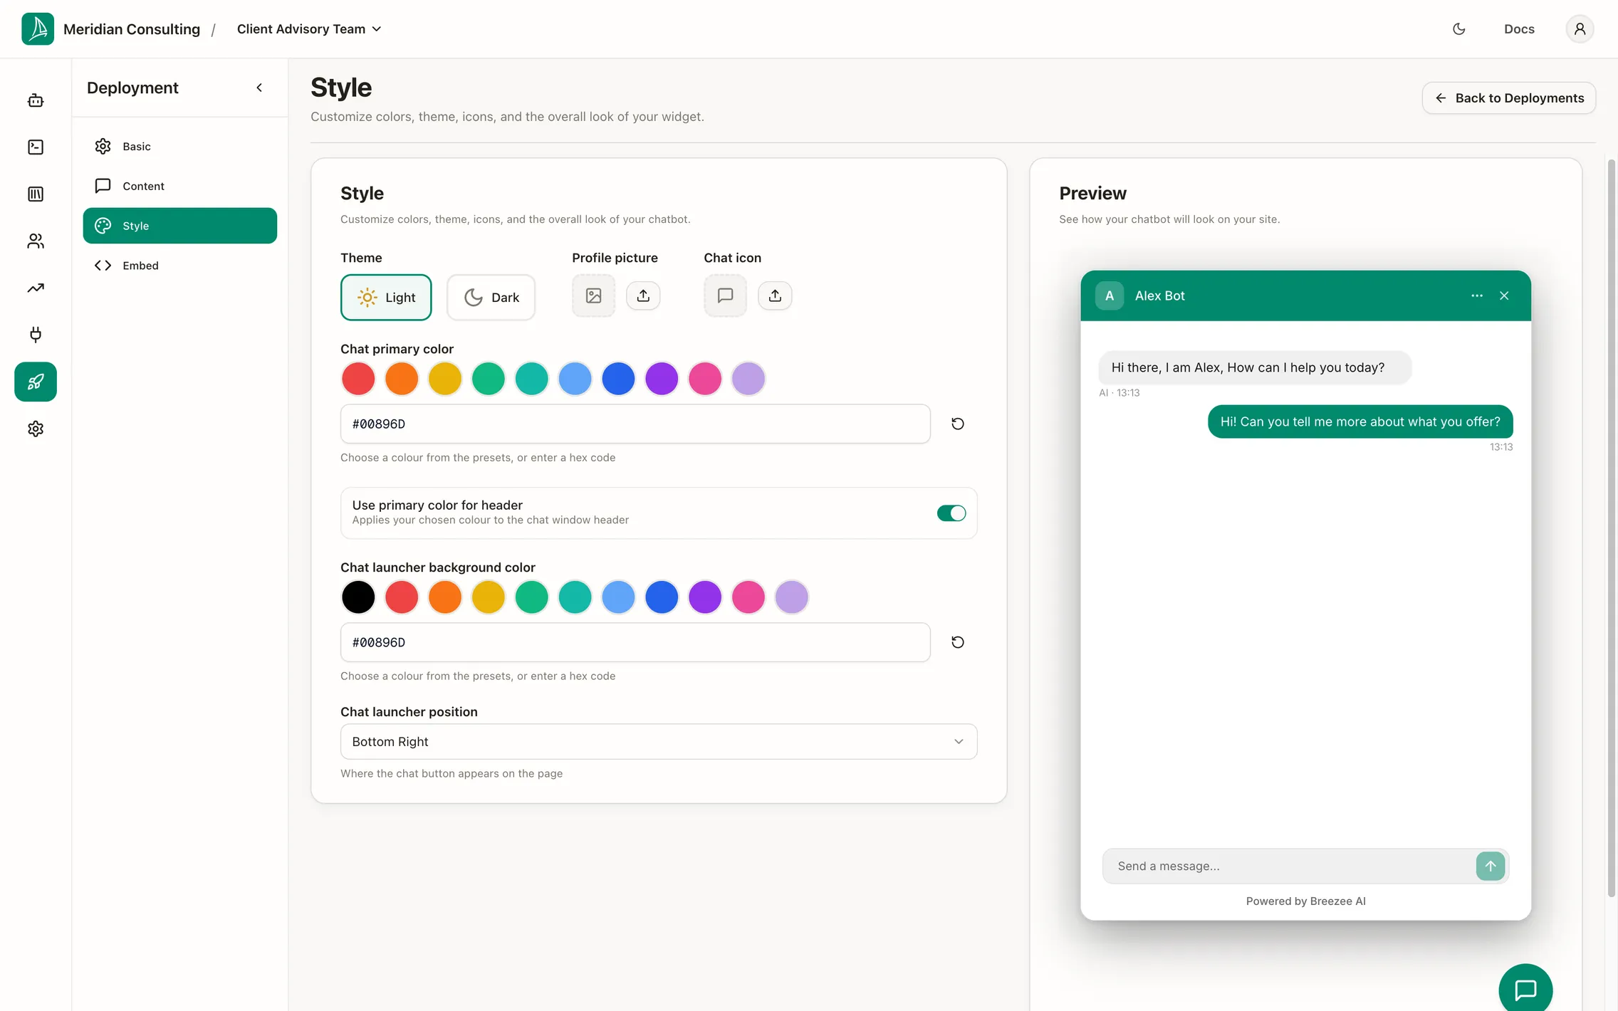
Task: Pick the lavender chat primary color swatch
Action: tap(748, 378)
